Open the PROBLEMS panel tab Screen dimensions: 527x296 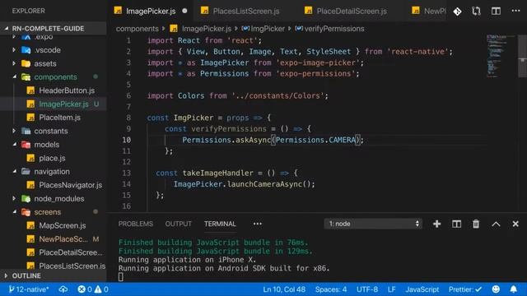(135, 224)
